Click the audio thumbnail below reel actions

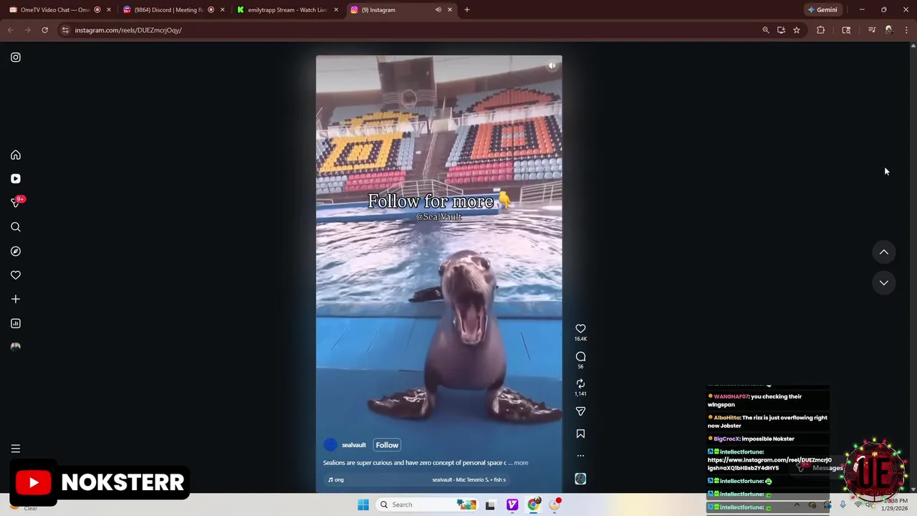580,479
